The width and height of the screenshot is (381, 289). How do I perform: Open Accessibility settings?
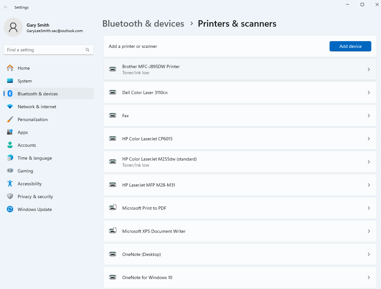click(29, 184)
